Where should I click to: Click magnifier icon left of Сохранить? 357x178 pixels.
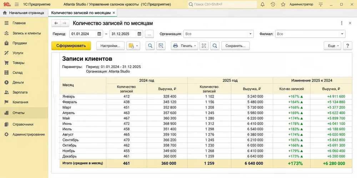click(215, 46)
